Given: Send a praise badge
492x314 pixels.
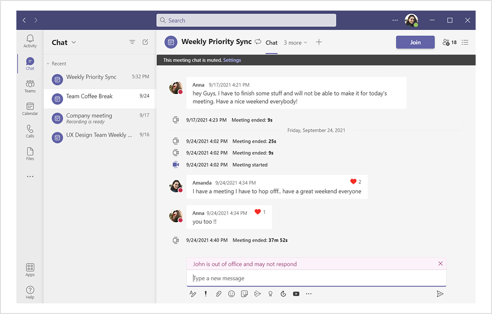Looking at the screenshot, I should click(x=270, y=293).
